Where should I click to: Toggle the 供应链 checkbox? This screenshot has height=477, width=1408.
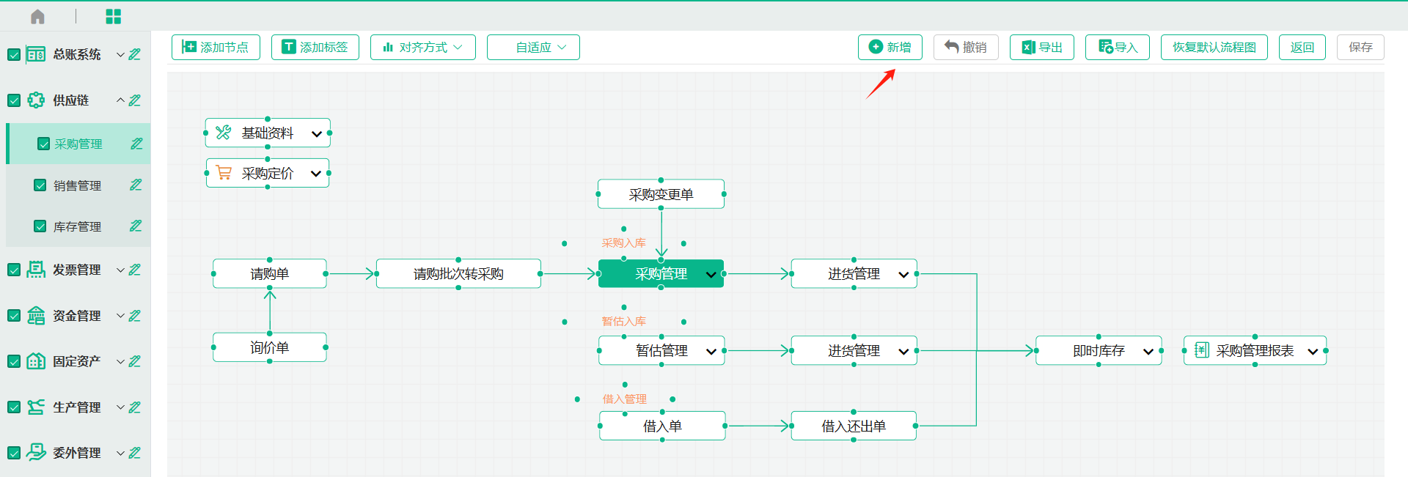point(14,100)
